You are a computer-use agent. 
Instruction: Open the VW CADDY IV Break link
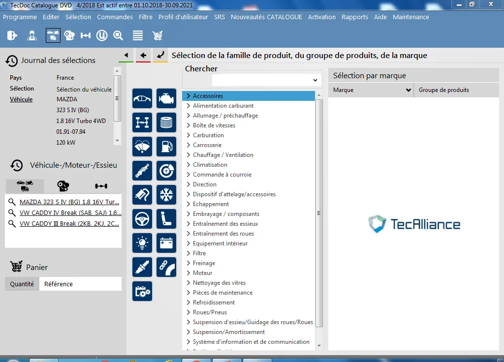click(x=70, y=212)
